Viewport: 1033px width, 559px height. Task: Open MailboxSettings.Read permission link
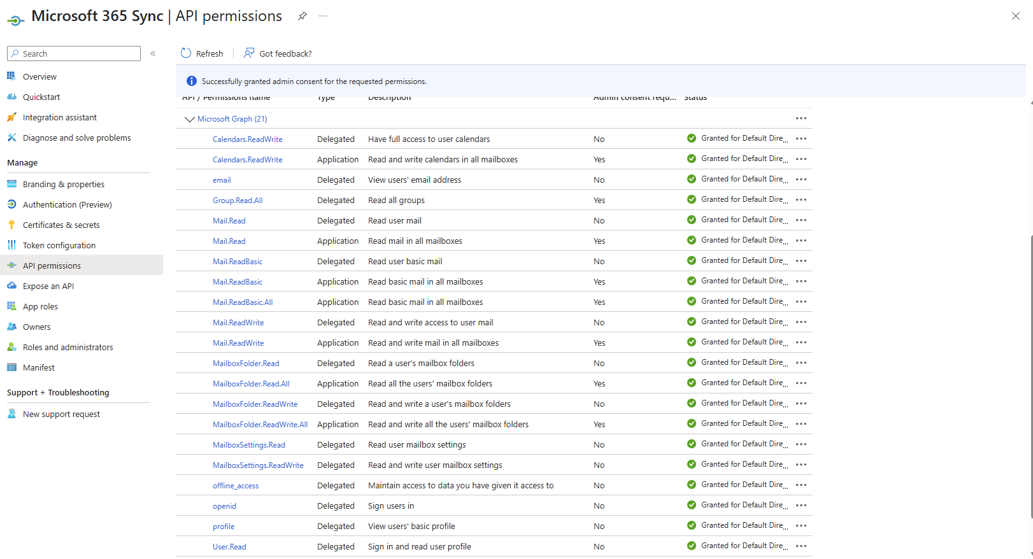pos(249,445)
